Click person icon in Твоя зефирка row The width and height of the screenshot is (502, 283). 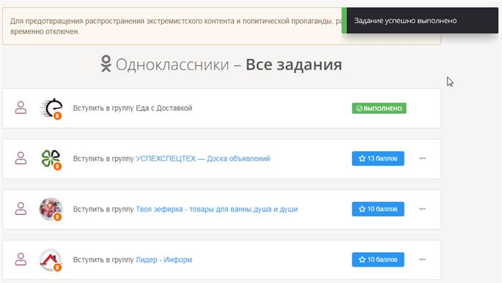(x=21, y=208)
